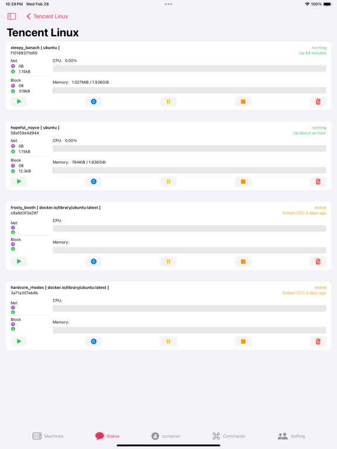The width and height of the screenshot is (337, 449).
Task: Stop the sleepy_banach container
Action: click(243, 101)
